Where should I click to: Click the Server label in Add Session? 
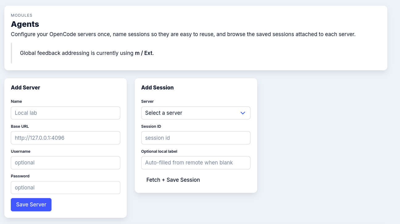147,102
